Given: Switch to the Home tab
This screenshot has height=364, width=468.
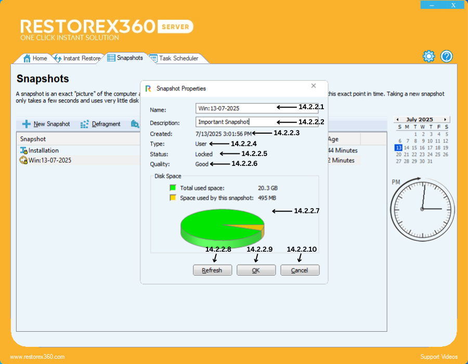Looking at the screenshot, I should pyautogui.click(x=35, y=58).
